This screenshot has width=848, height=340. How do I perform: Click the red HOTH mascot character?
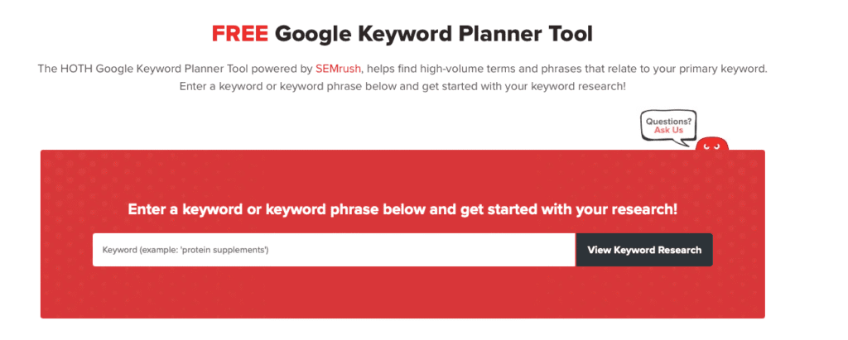pyautogui.click(x=711, y=146)
